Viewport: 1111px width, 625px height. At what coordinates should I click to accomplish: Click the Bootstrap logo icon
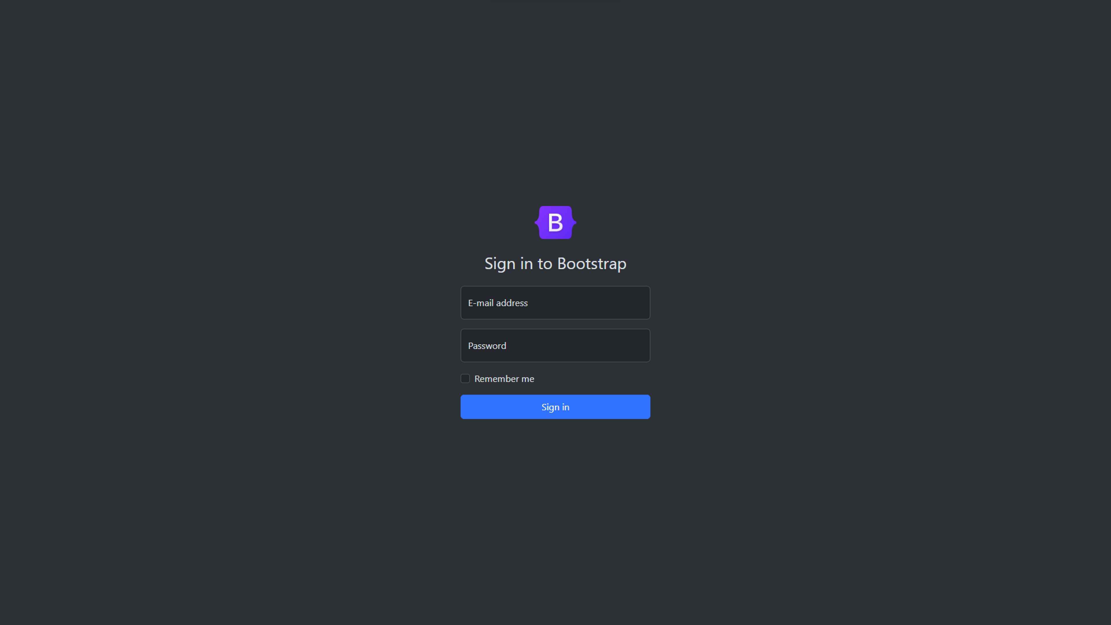tap(555, 222)
